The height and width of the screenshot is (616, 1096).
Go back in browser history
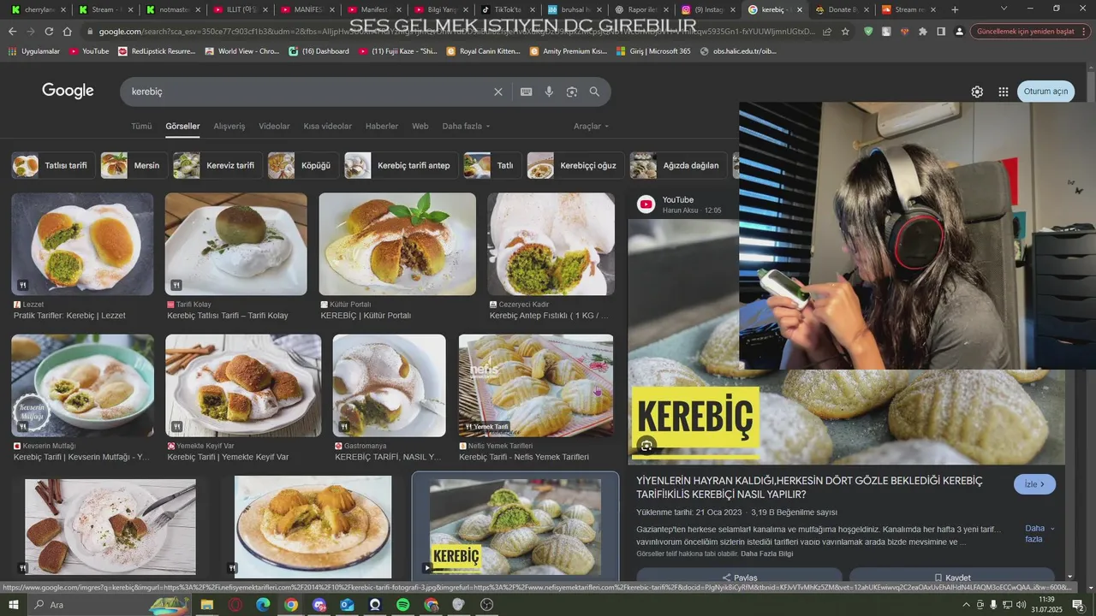click(12, 31)
